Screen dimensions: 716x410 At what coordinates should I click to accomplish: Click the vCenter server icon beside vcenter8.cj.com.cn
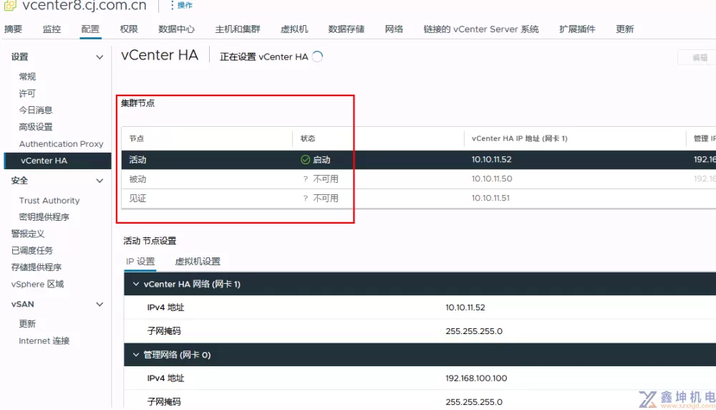pos(10,6)
